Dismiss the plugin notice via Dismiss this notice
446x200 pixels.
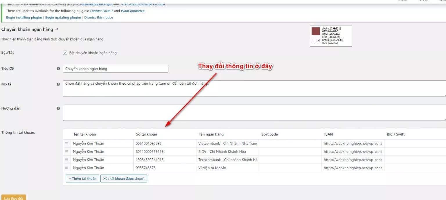click(x=99, y=17)
